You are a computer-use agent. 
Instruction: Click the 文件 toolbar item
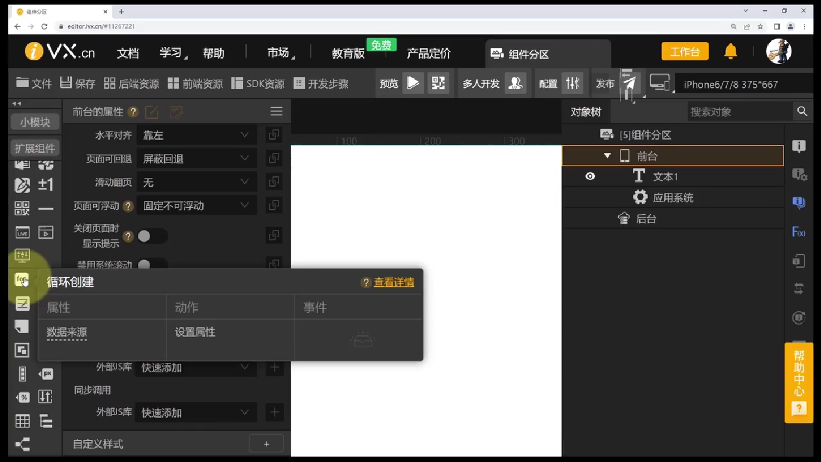(x=34, y=83)
